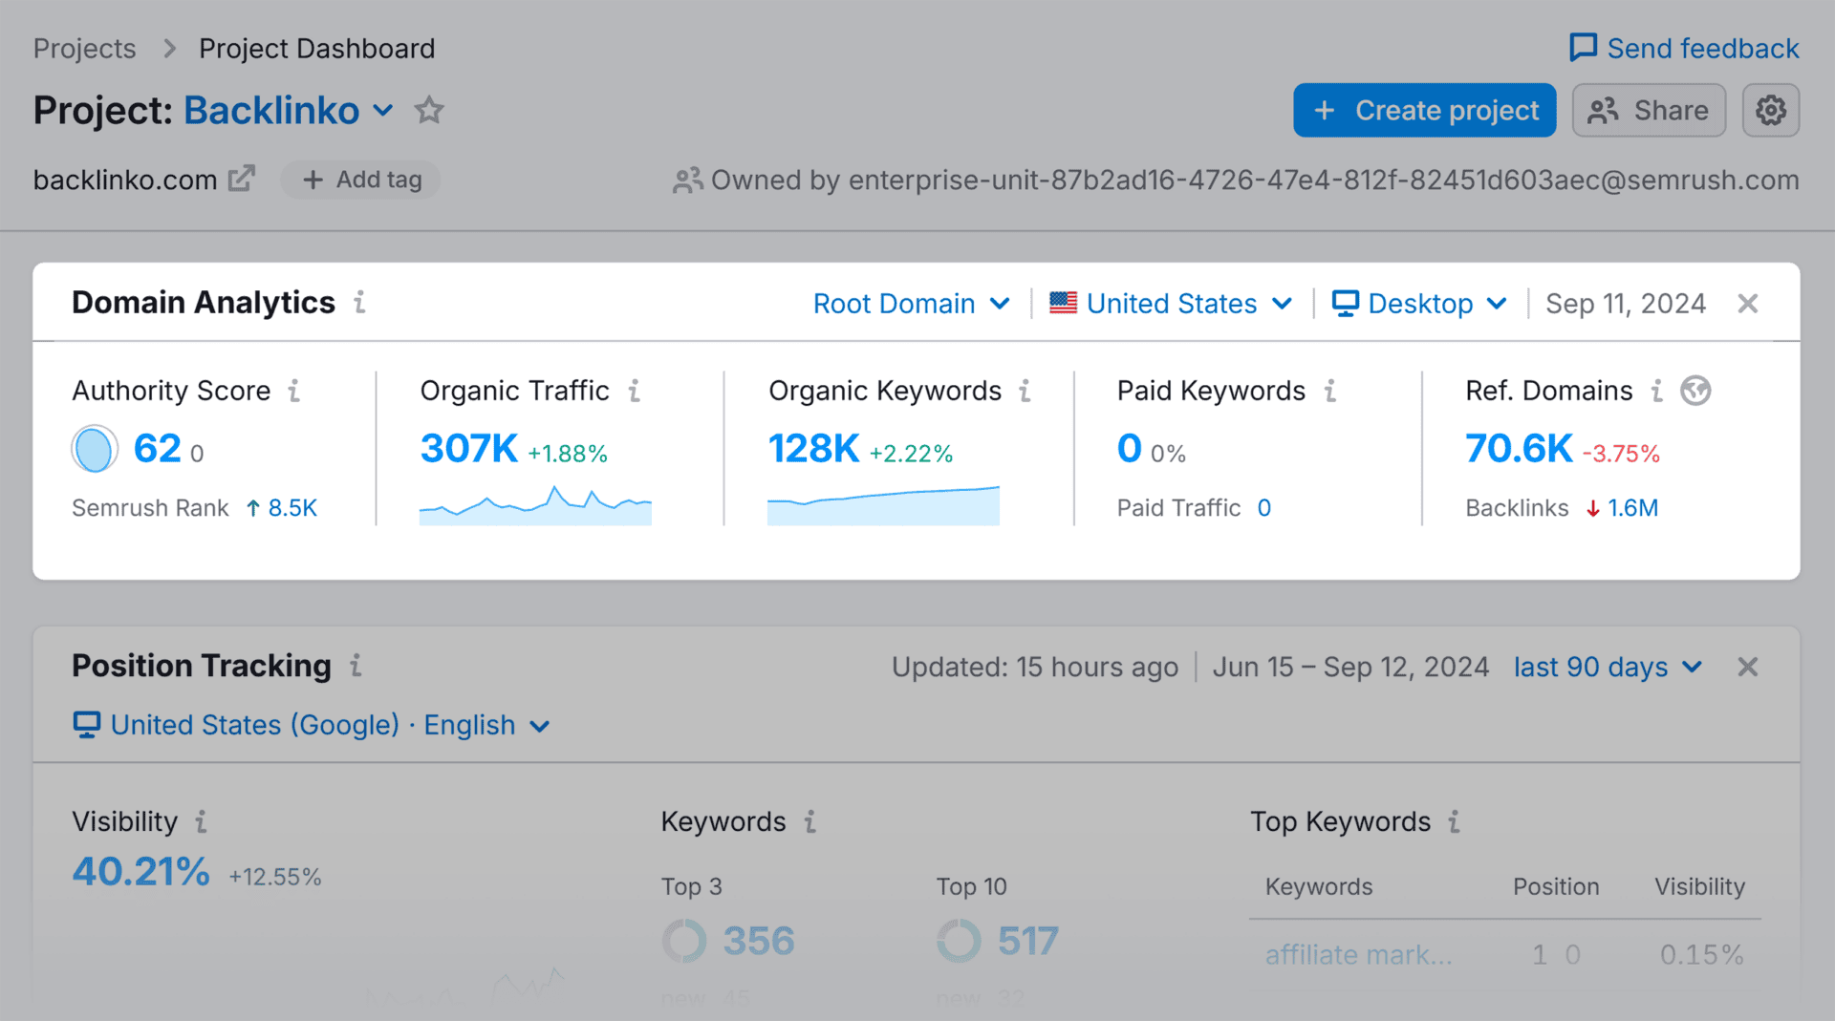Click the Top Keywords info icon
The image size is (1835, 1021).
(1454, 821)
